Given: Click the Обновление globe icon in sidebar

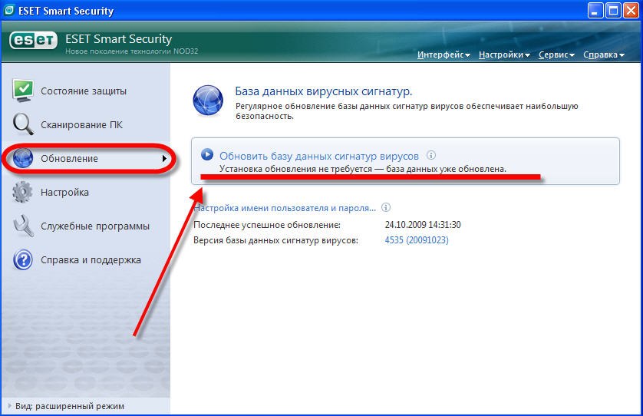Looking at the screenshot, I should click(22, 158).
